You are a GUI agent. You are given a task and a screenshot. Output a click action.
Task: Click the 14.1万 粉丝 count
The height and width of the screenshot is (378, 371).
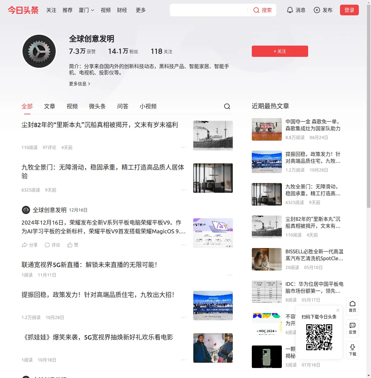(x=123, y=51)
